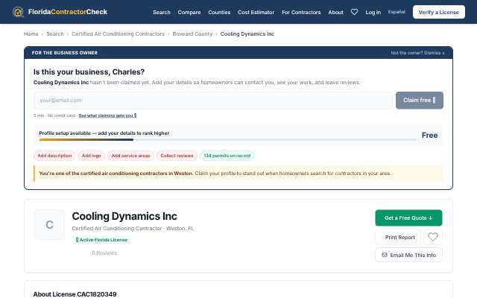Open the saved favorites heart in navbar
This screenshot has height=298, width=477.
coord(354,12)
